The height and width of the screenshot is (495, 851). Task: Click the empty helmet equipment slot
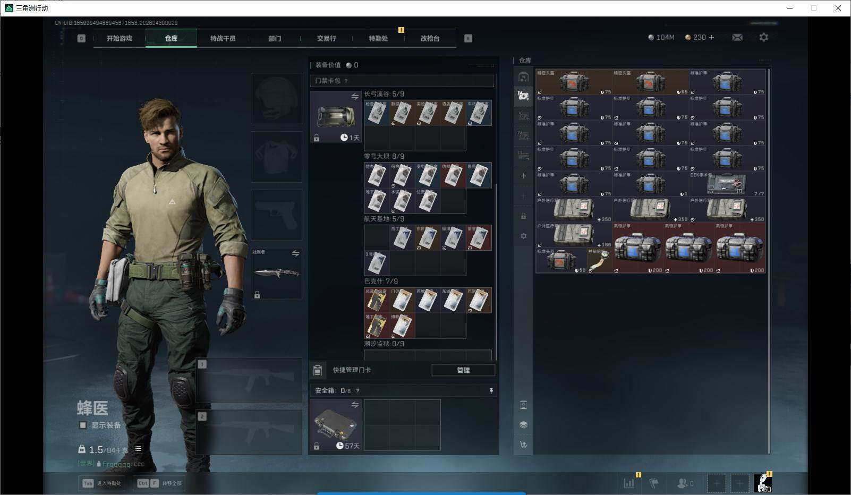click(276, 99)
